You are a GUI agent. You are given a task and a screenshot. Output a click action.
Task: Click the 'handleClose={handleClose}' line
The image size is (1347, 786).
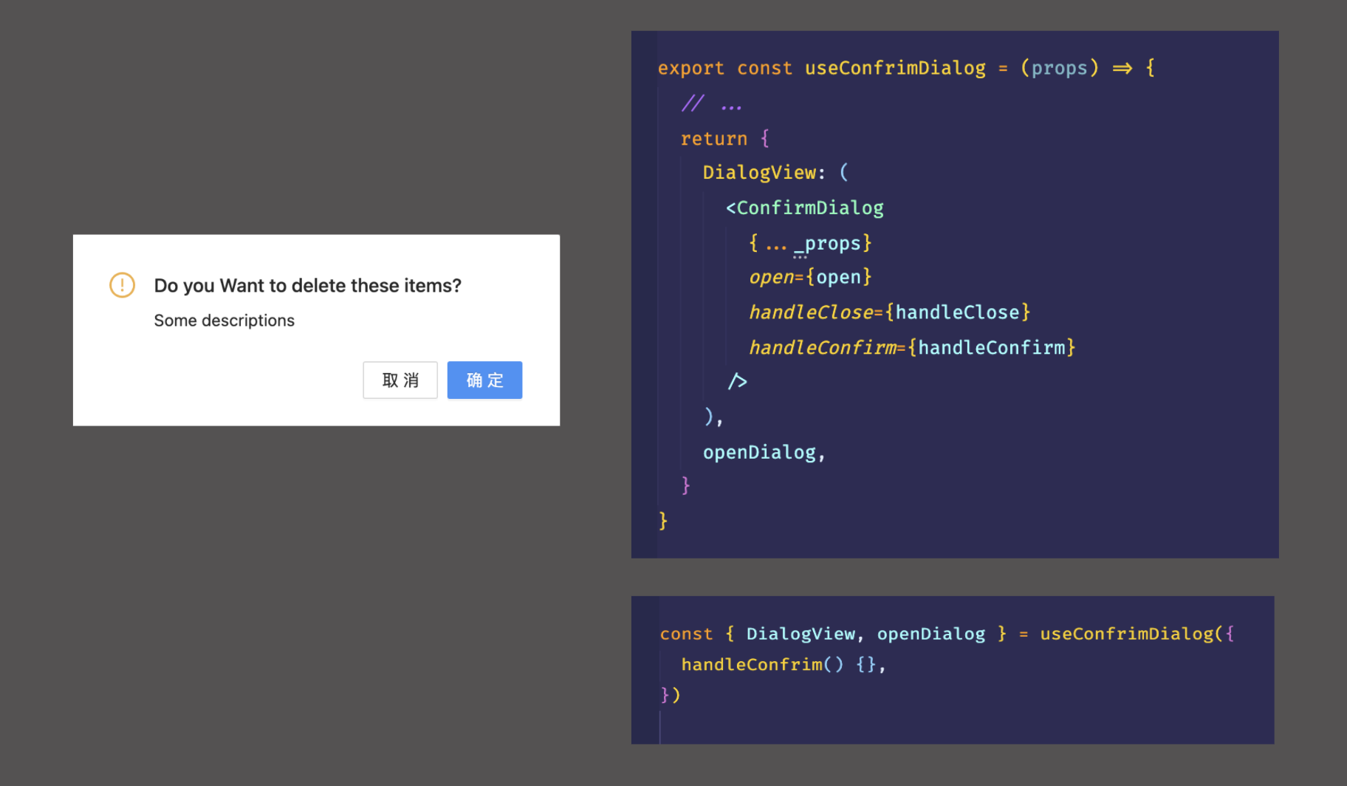(x=889, y=312)
